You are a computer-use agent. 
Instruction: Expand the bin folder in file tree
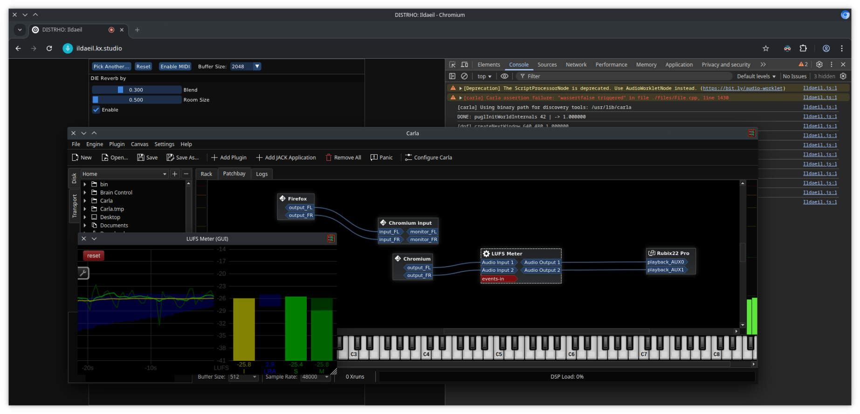[85, 184]
